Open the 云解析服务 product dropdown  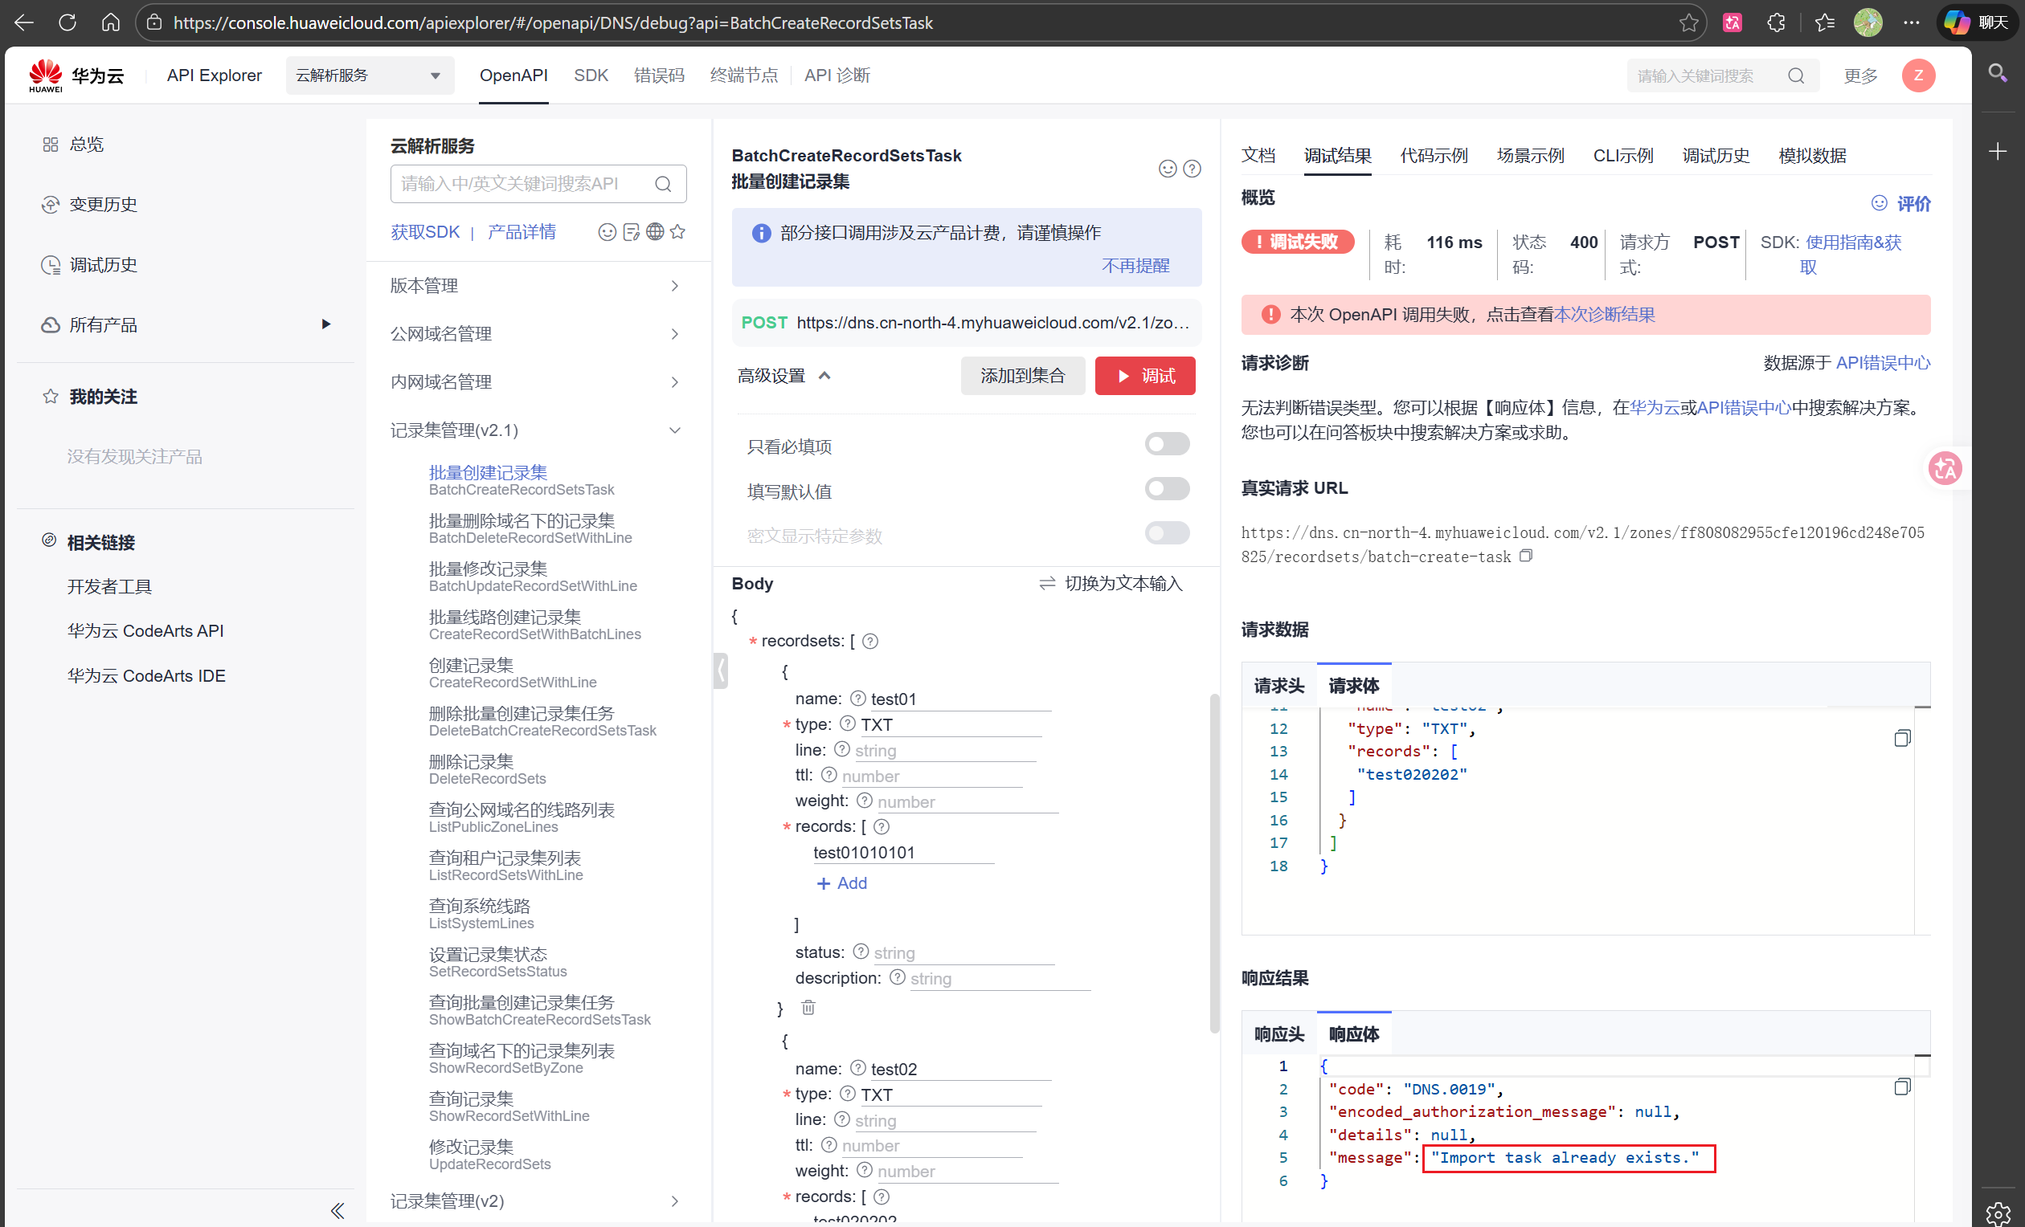[369, 75]
